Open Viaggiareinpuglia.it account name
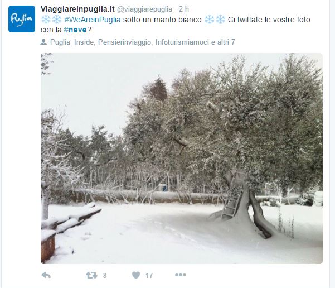The image size is (335, 288). coord(78,9)
